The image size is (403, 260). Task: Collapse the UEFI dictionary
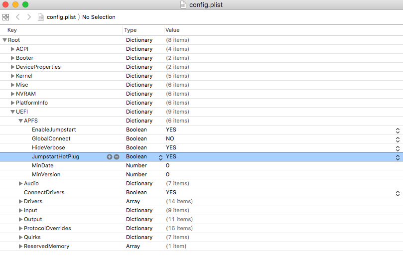pyautogui.click(x=12, y=112)
